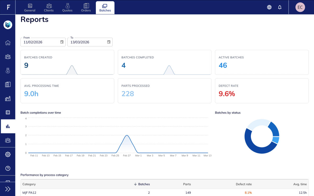Open notifications bell
The width and height of the screenshot is (314, 196).
click(x=280, y=7)
